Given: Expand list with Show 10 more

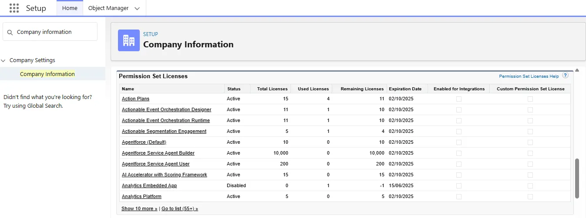Looking at the screenshot, I should [x=139, y=209].
